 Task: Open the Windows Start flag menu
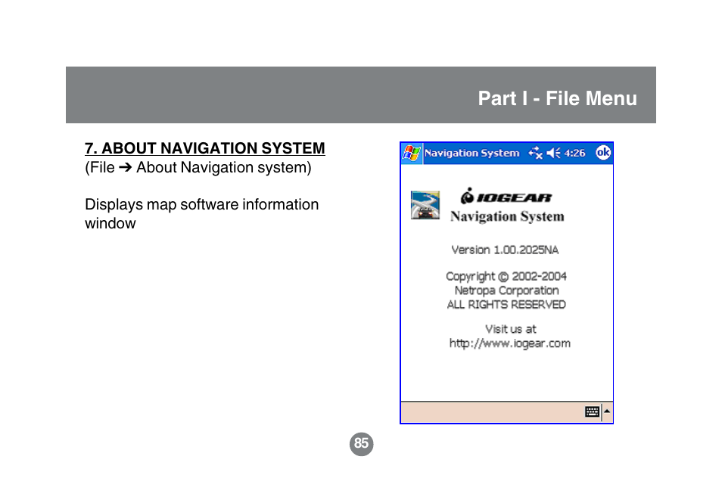(412, 154)
